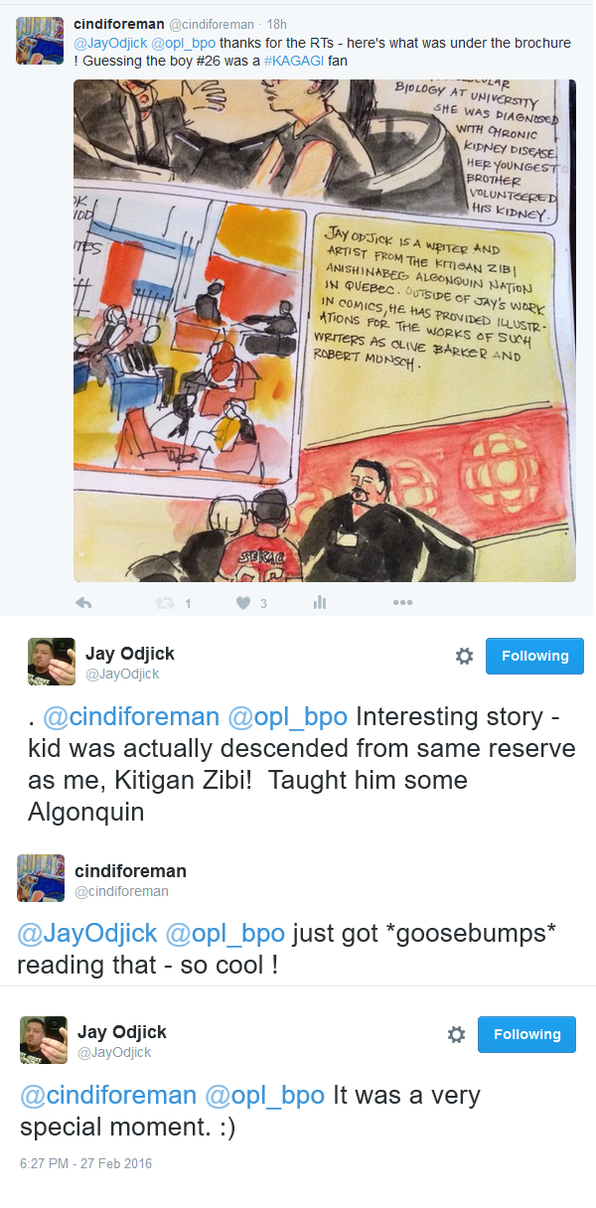This screenshot has width=596, height=1208.
Task: Open the @JayOdjick mention in the top tweet
Action: [x=108, y=43]
